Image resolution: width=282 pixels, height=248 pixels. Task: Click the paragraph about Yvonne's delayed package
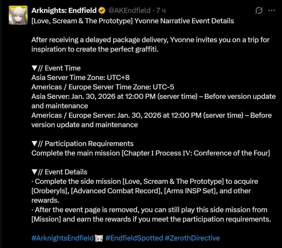pyautogui.click(x=151, y=45)
